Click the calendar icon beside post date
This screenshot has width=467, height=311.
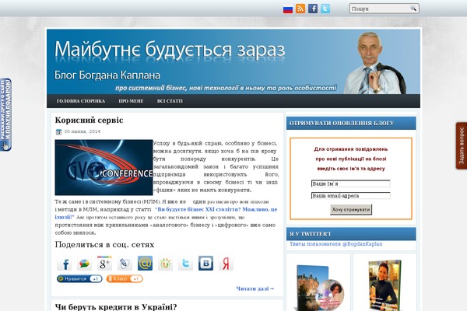(x=58, y=131)
